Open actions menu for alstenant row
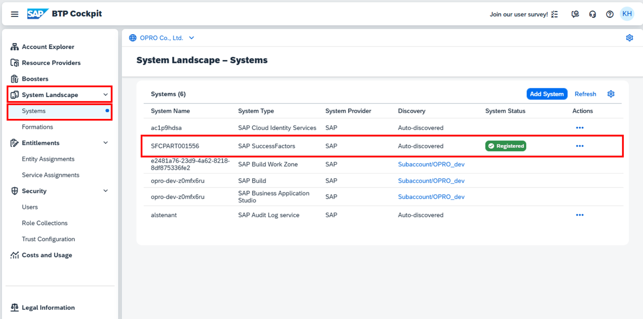This screenshot has height=319, width=643. point(580,215)
